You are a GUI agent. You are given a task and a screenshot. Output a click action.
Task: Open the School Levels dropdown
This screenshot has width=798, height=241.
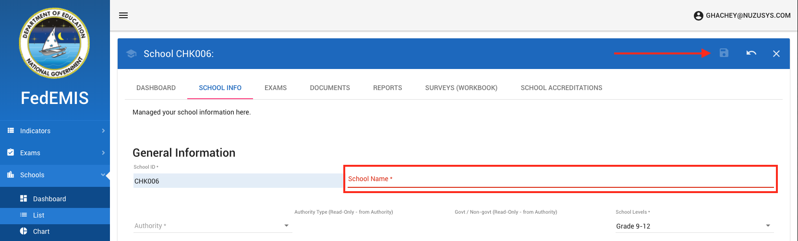pyautogui.click(x=693, y=226)
